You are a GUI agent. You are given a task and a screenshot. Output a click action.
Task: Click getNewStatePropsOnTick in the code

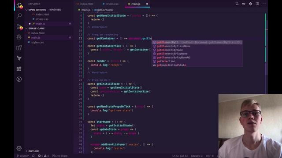[x=113, y=107]
